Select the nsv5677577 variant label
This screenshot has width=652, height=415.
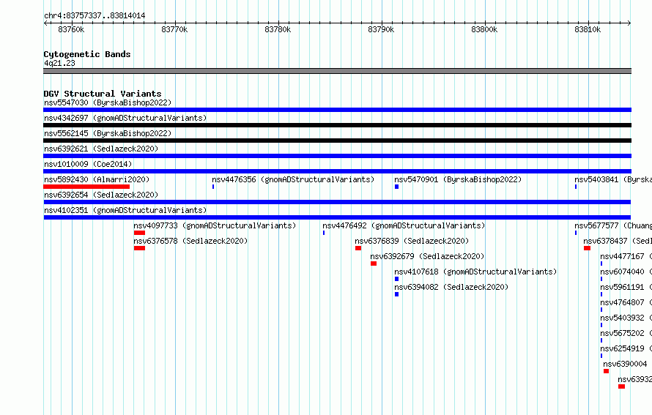pyautogui.click(x=613, y=225)
